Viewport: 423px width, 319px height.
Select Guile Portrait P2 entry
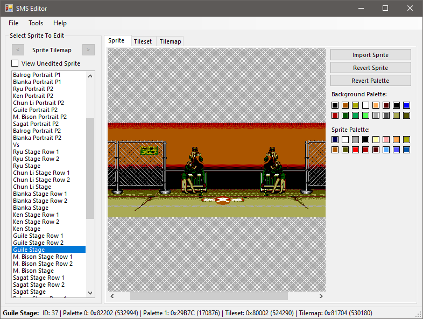point(49,110)
